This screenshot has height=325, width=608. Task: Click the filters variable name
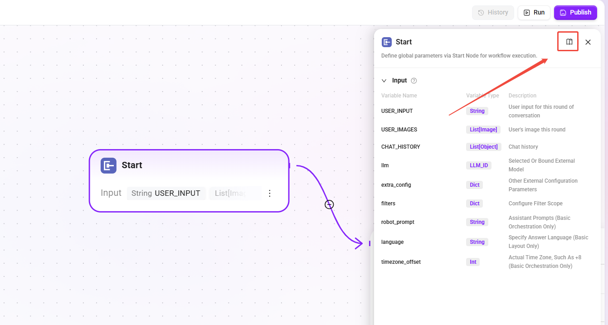[389, 204]
